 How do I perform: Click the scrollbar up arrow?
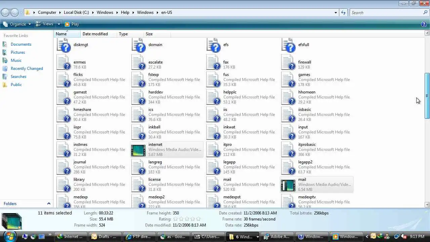click(427, 33)
